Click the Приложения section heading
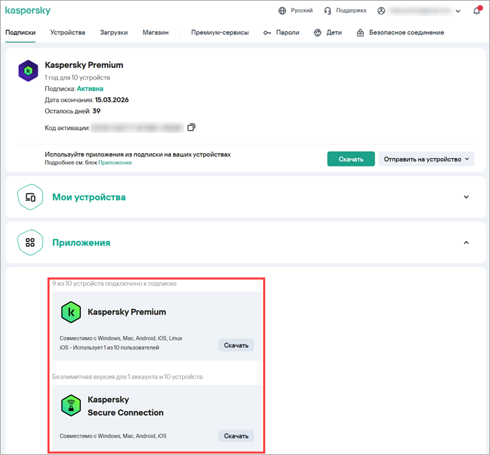The height and width of the screenshot is (455, 490). (x=81, y=243)
